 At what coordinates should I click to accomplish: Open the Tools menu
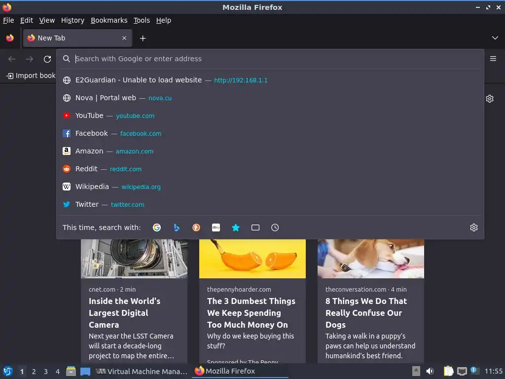coord(142,20)
